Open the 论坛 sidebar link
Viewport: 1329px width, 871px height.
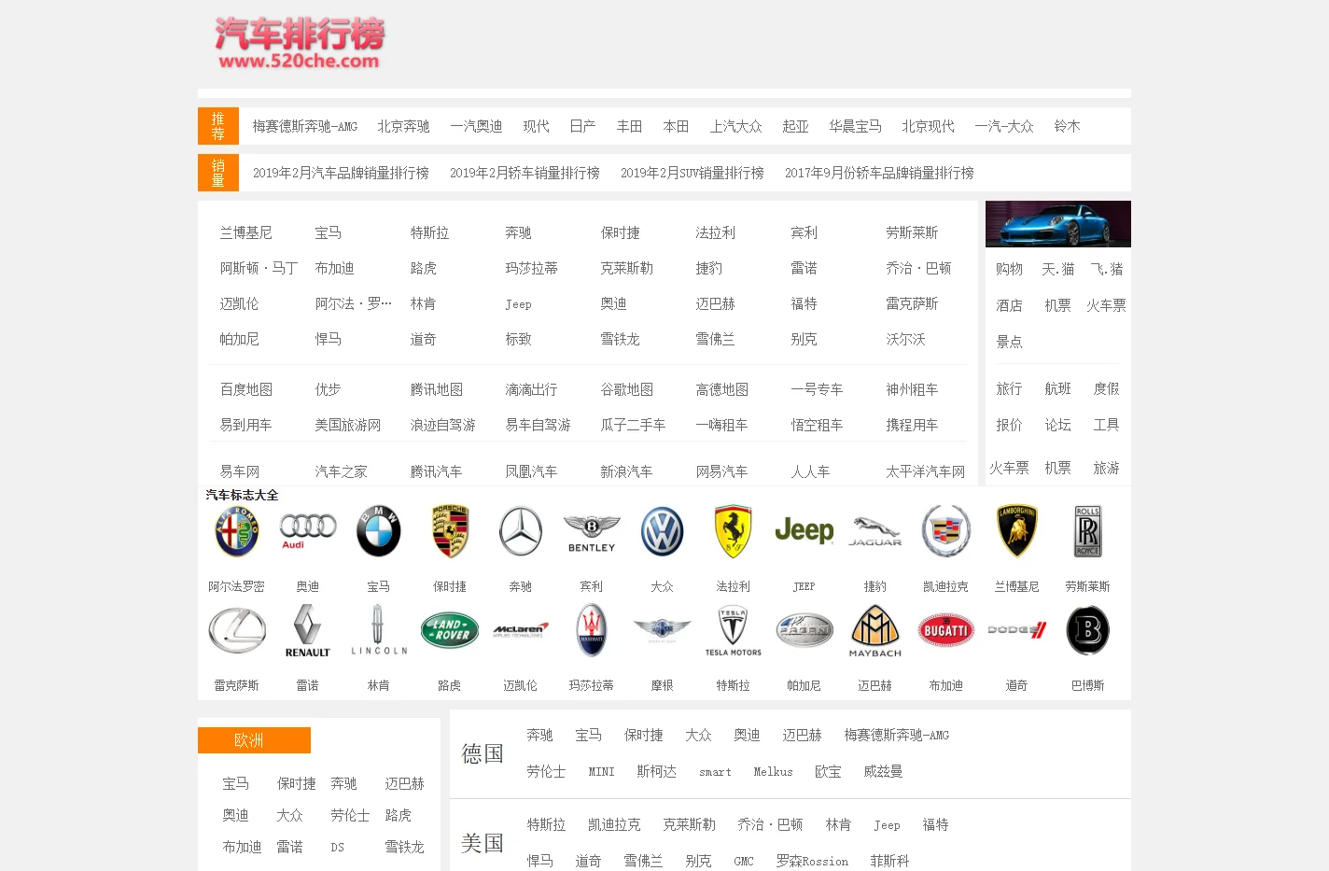(x=1058, y=425)
